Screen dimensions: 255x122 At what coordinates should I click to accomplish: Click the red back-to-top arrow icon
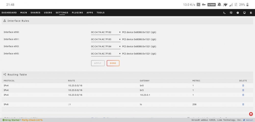251,114
